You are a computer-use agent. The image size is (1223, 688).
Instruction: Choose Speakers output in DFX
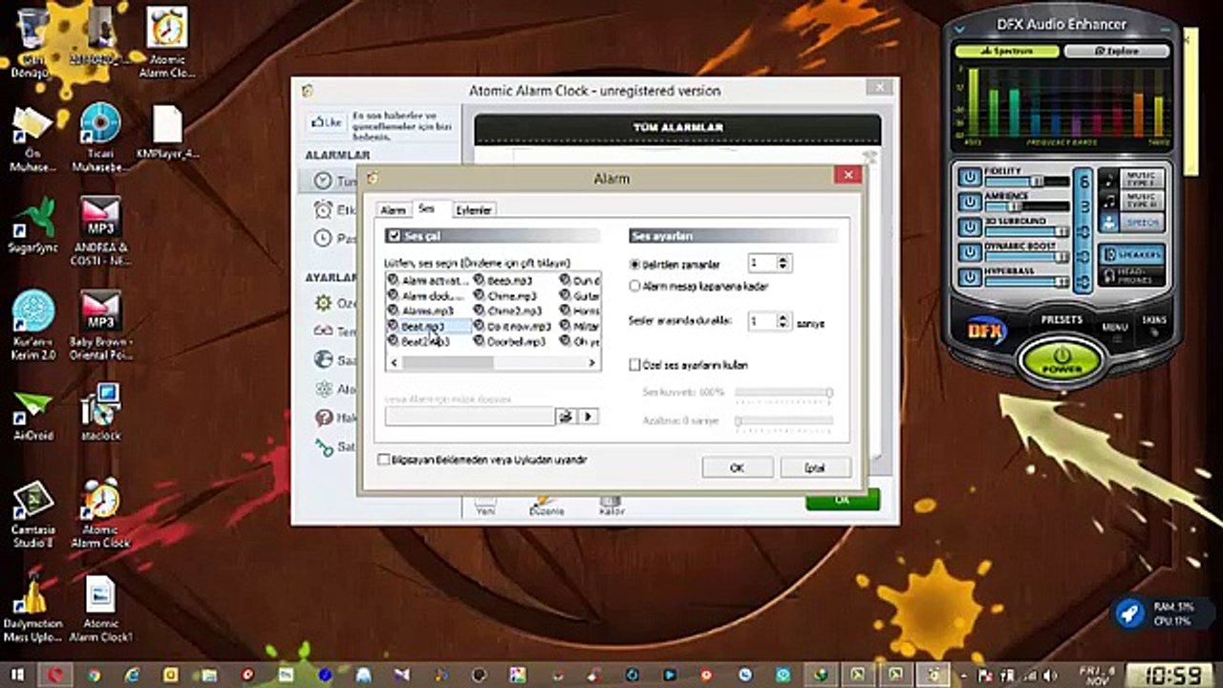1131,255
